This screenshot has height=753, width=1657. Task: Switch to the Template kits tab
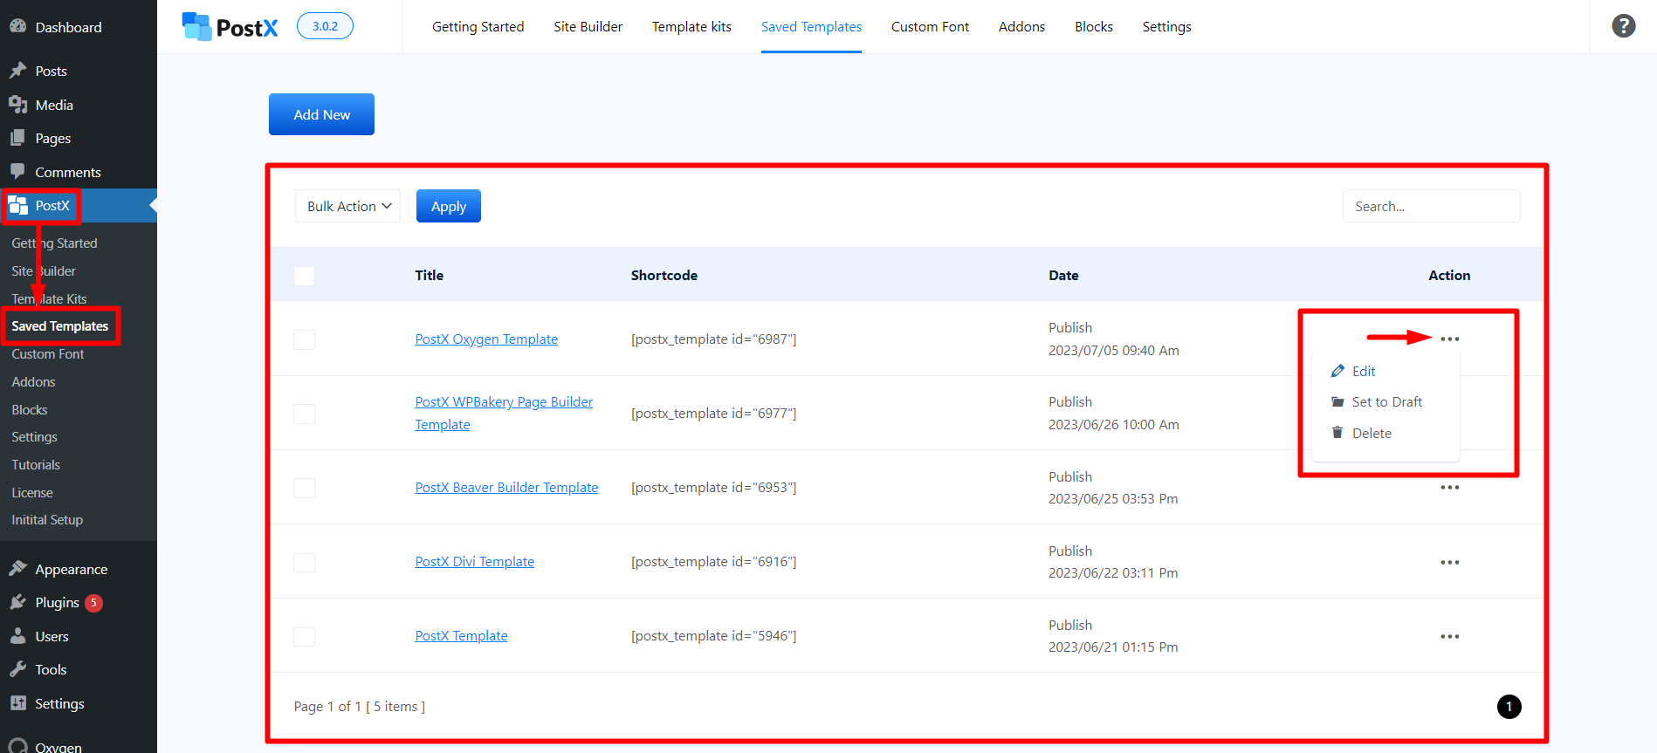(x=691, y=26)
